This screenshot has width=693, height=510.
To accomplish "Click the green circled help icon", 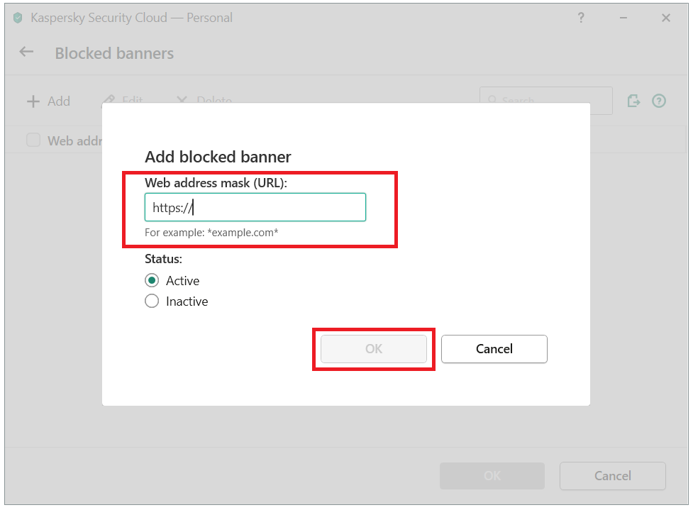I will [658, 101].
